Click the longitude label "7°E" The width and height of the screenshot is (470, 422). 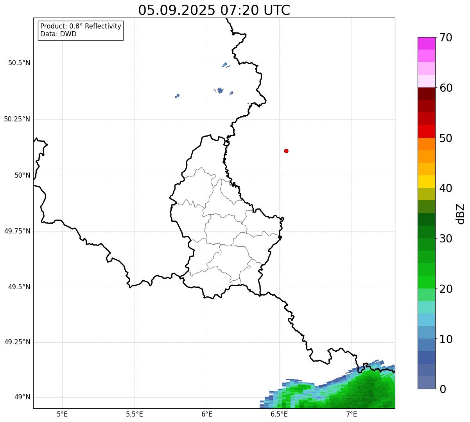352,414
